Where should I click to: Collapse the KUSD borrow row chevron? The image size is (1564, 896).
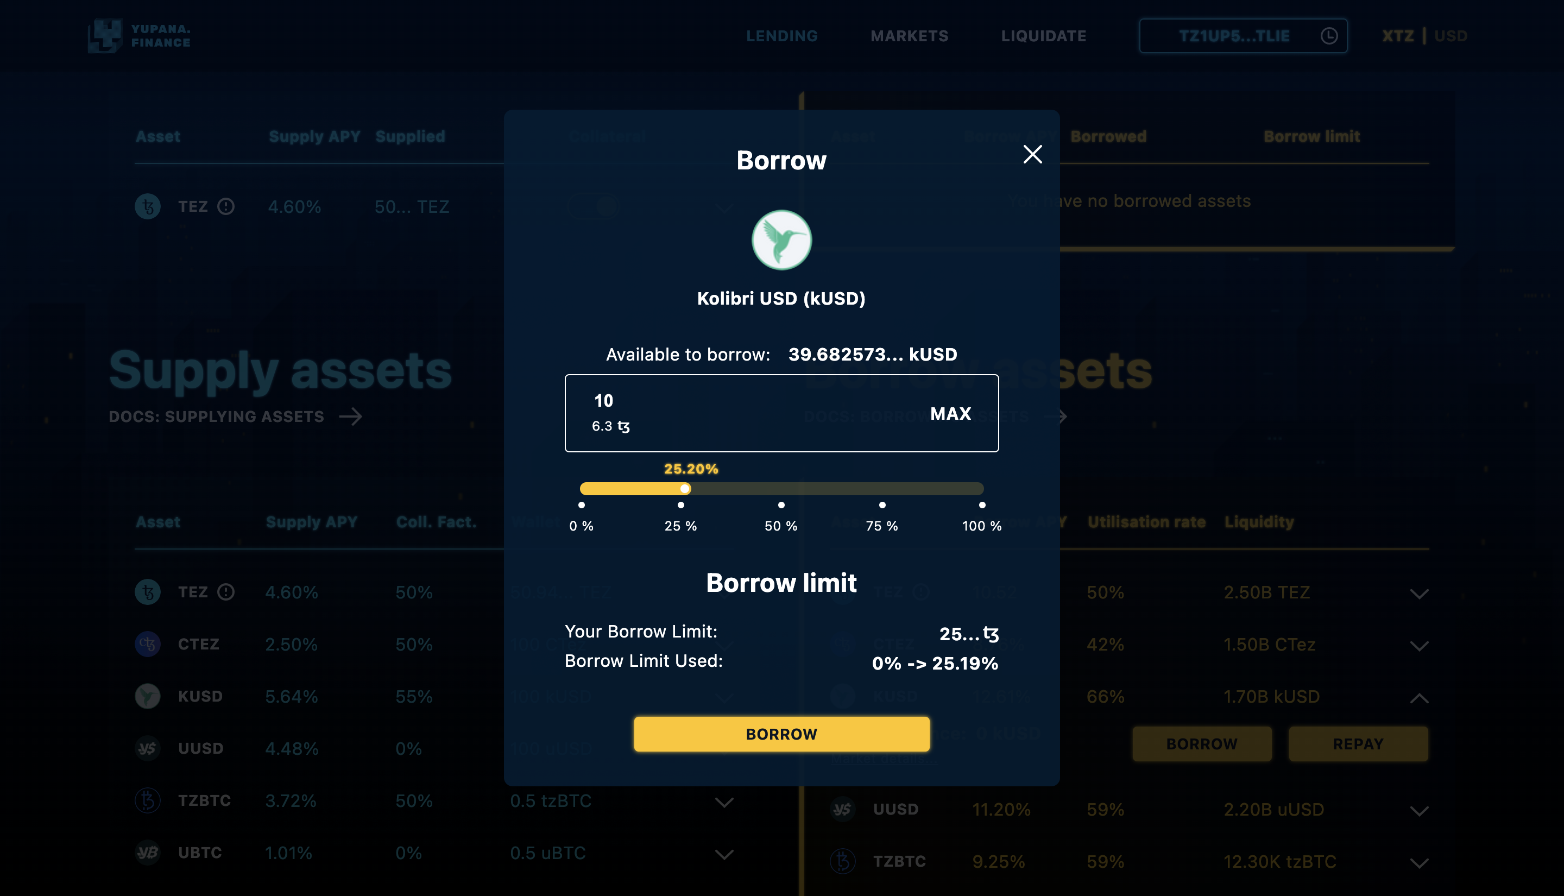(1419, 698)
